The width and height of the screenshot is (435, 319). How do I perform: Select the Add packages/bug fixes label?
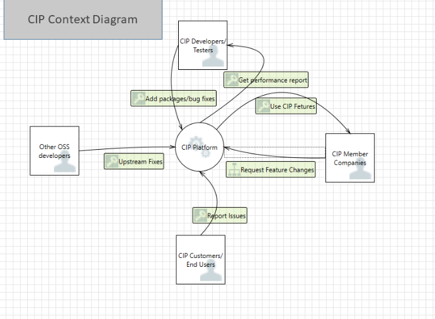pos(173,98)
